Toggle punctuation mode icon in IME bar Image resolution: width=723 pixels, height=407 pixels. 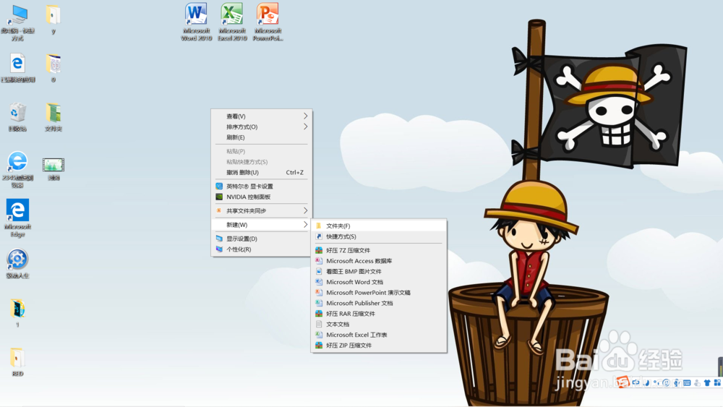tap(656, 382)
